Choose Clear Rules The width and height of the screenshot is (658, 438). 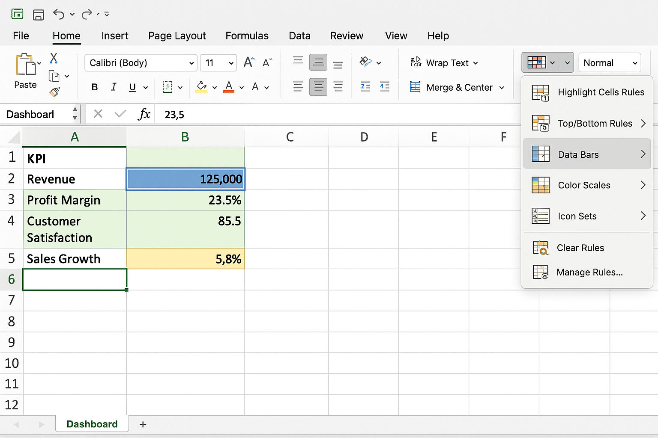coord(587,248)
